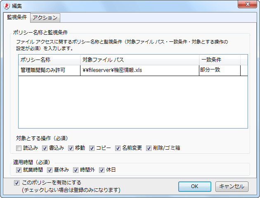Select the 監視条件 tab
Viewport: 260px width, 198px height.
tap(17, 17)
